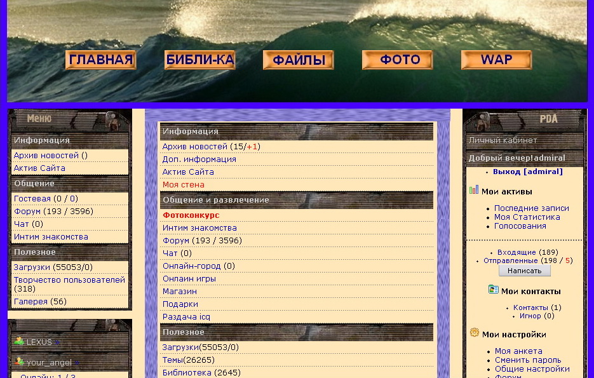Click the LEXUS username
This screenshot has width=594, height=378.
coord(39,342)
